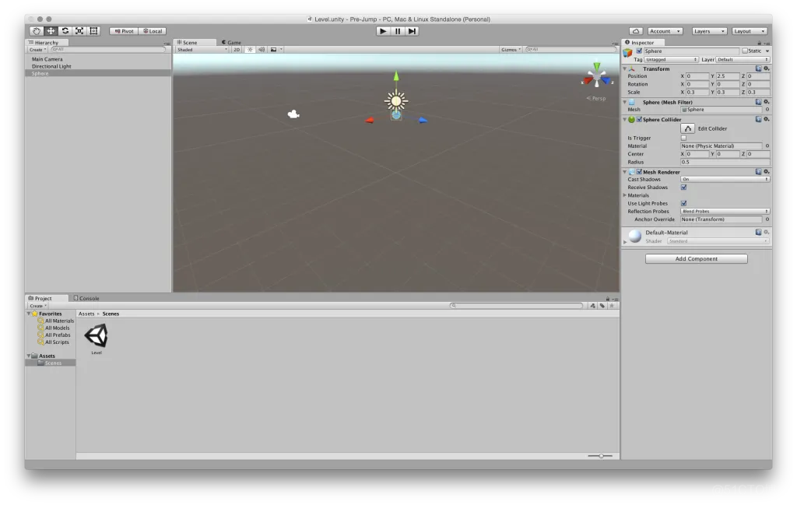Enable the Is Trigger checkbox

tap(683, 138)
